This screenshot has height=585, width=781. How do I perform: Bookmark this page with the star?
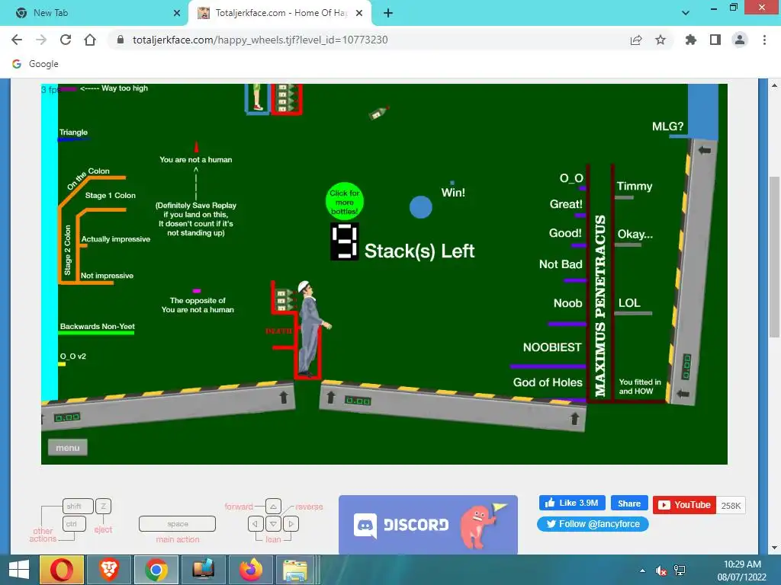click(x=660, y=40)
